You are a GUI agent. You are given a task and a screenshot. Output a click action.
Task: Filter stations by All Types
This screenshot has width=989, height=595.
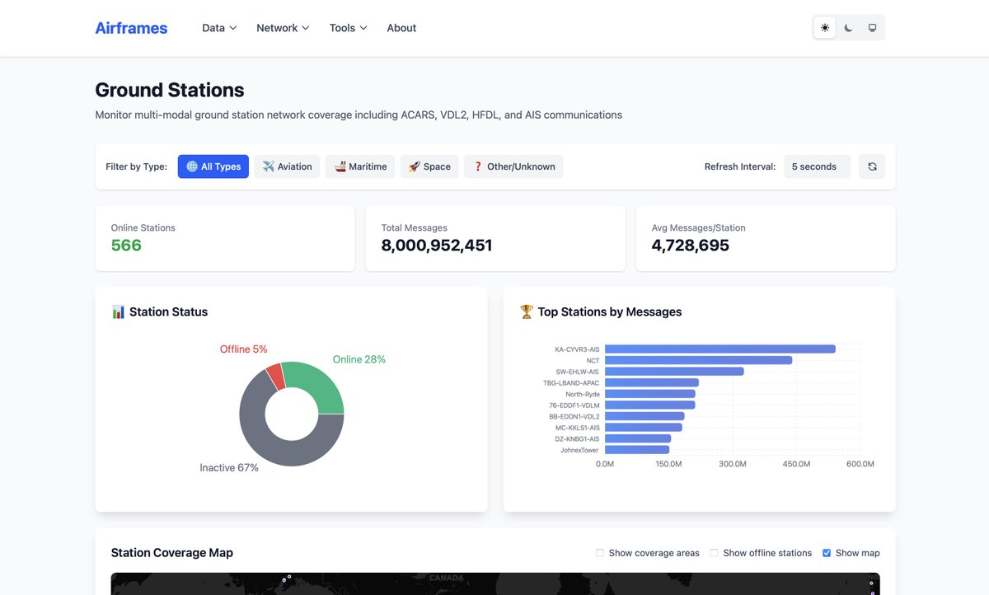pos(213,166)
